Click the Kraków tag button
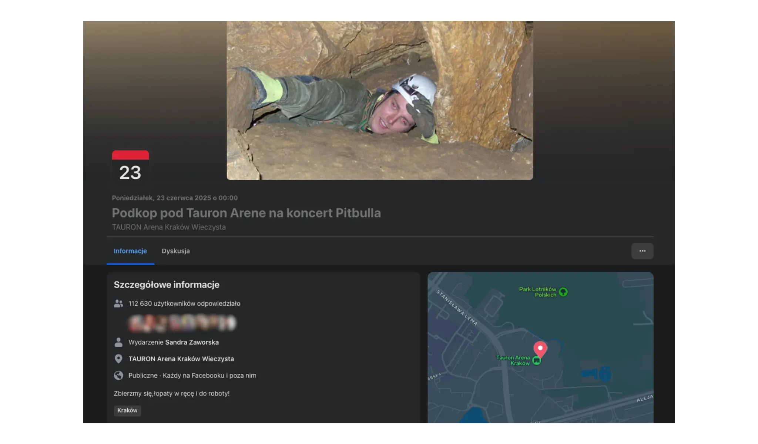 tap(127, 410)
